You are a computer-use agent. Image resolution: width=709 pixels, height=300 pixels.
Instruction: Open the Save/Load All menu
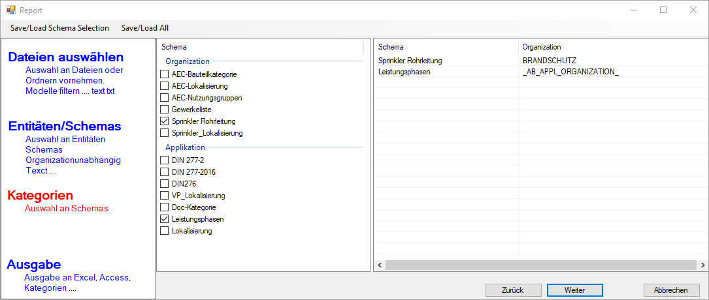pos(144,28)
